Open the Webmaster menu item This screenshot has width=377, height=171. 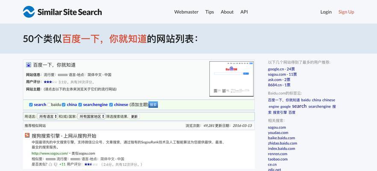[186, 12]
